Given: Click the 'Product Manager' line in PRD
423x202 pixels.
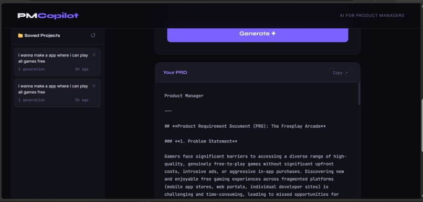Looking at the screenshot, I should [x=184, y=96].
